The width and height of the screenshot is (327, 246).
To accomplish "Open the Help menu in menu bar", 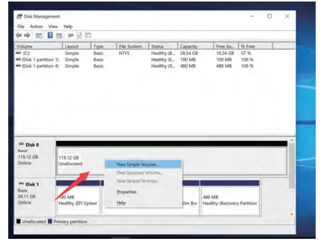I will point(68,26).
